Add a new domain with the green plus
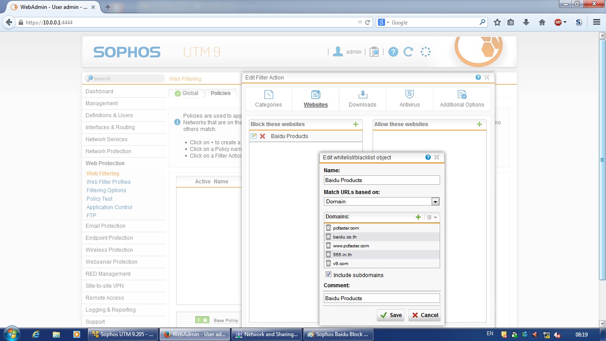Screen dimensions: 606x341 point(418,217)
